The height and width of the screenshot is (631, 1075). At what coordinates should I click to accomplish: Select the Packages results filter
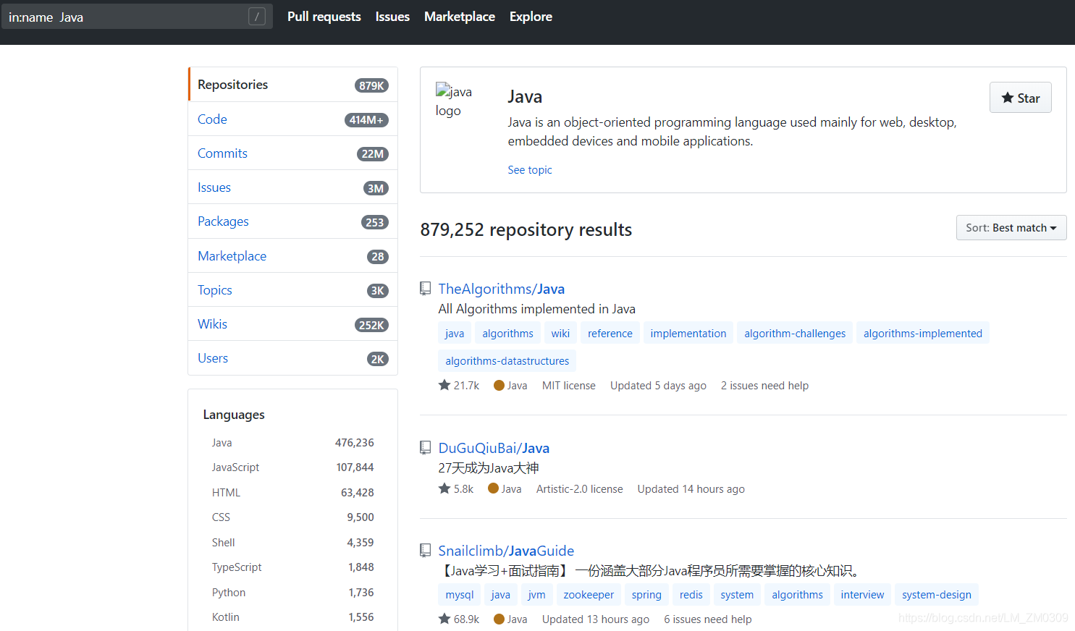point(293,221)
